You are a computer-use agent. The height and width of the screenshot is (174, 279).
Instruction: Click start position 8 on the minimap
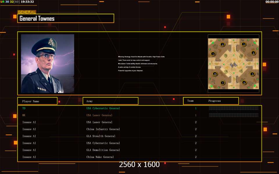coord(215,74)
